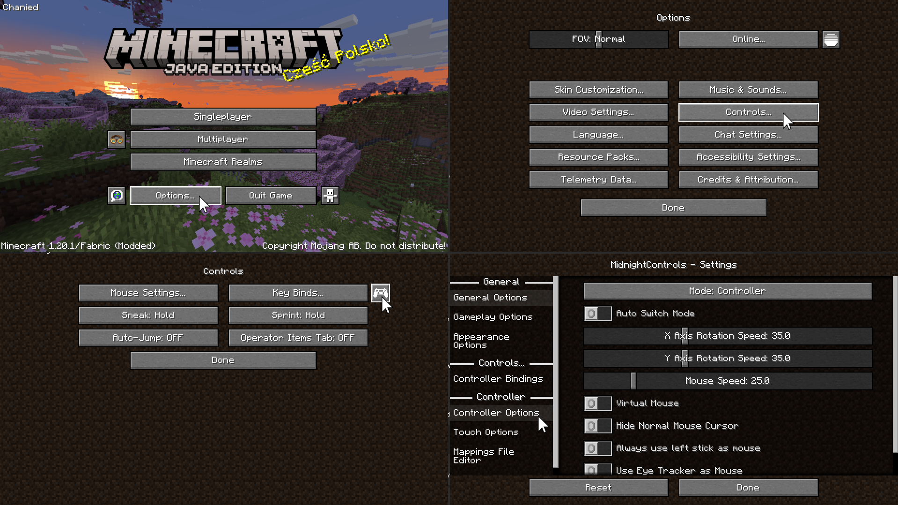Toggle the Virtual Mouse switch
This screenshot has width=898, height=505.
(x=597, y=403)
